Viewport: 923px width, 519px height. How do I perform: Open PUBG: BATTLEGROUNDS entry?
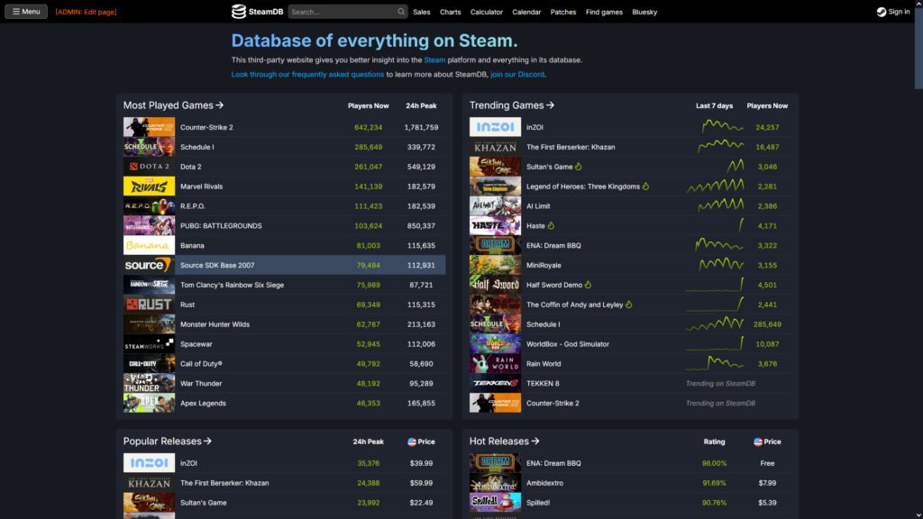coord(221,226)
